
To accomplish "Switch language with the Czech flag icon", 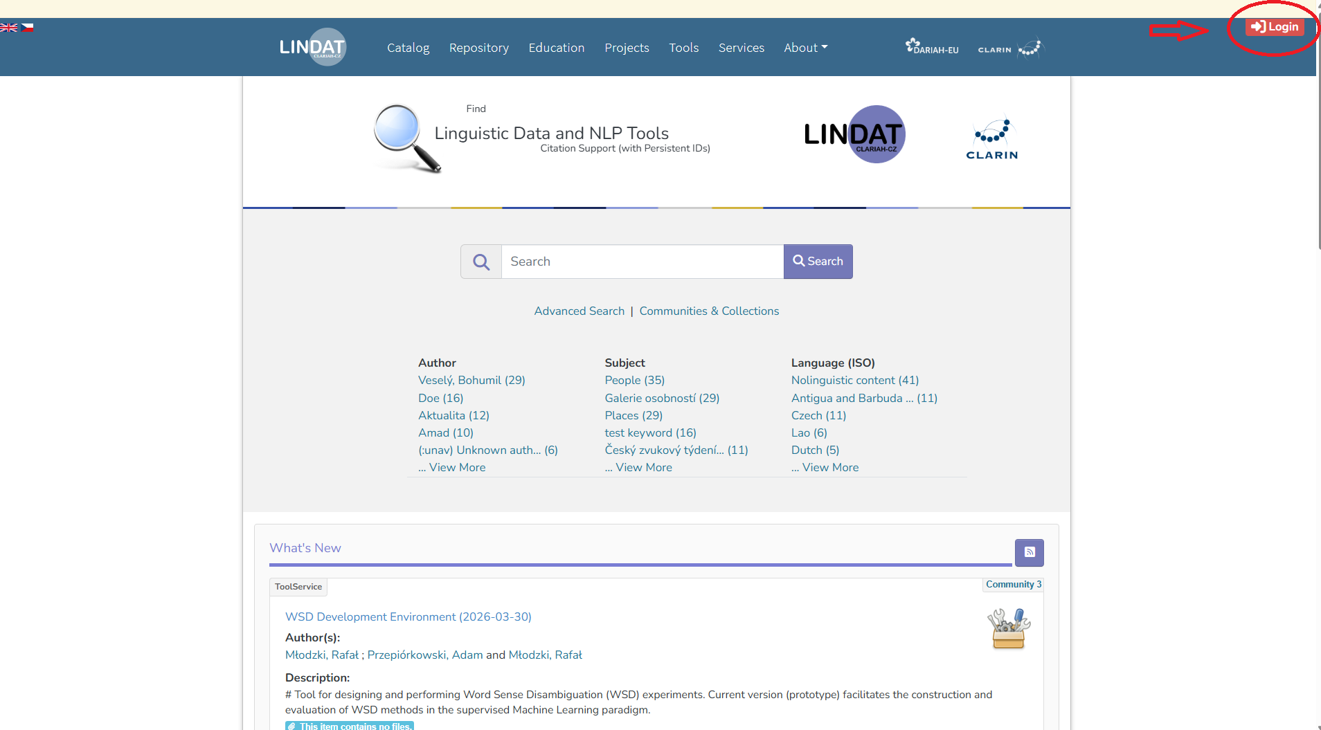I will [27, 28].
